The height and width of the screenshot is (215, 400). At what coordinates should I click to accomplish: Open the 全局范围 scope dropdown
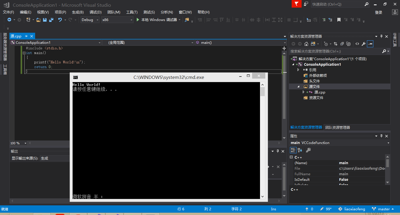point(148,43)
